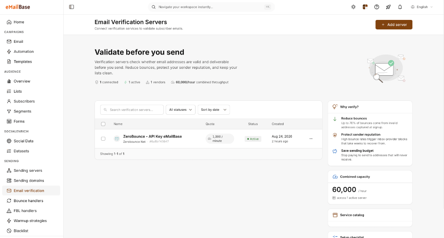
Task: Click the Social Data globe icon
Action: tap(9, 141)
